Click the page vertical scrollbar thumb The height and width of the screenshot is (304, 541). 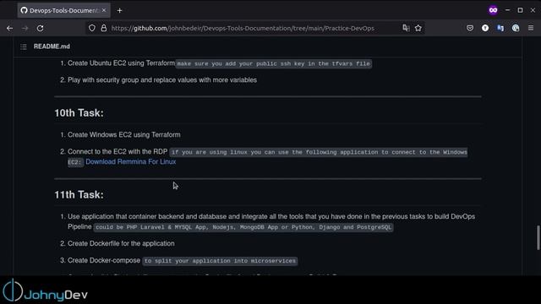point(538,238)
